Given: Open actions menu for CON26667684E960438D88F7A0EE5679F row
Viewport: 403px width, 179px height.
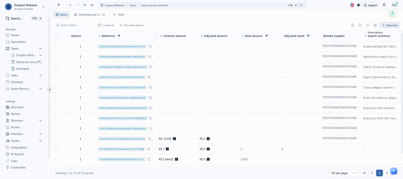Looking at the screenshot, I should click(80, 57).
